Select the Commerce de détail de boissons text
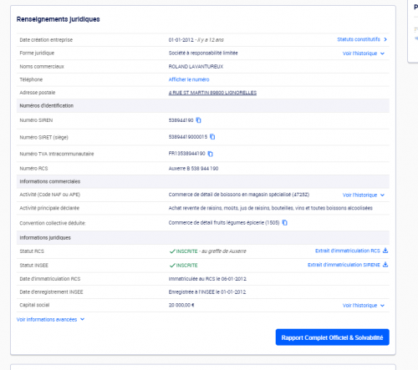418x370 pixels. (239, 195)
